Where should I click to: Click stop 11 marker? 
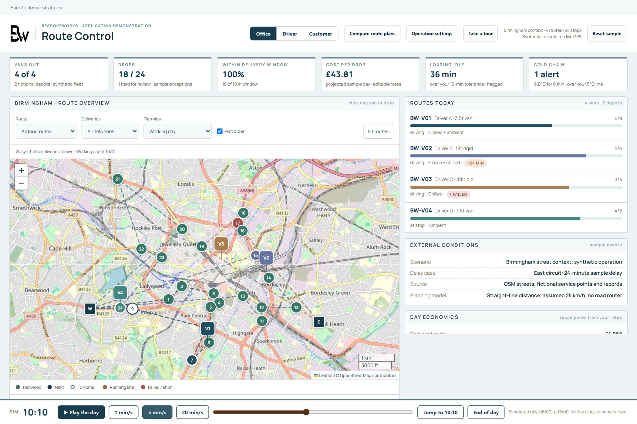point(262,321)
